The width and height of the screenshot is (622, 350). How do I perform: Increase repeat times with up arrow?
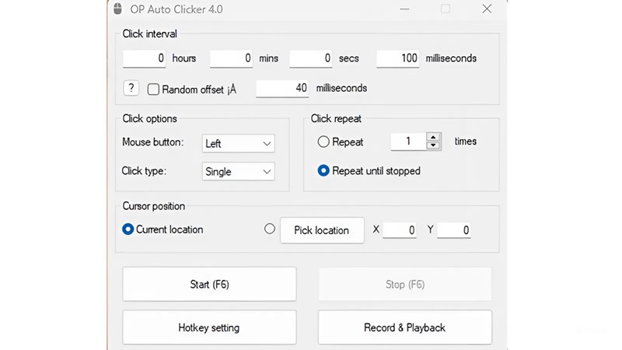tap(434, 137)
